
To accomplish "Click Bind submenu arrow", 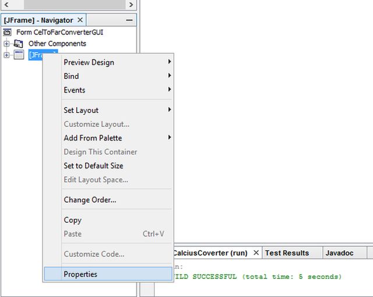I will point(170,75).
